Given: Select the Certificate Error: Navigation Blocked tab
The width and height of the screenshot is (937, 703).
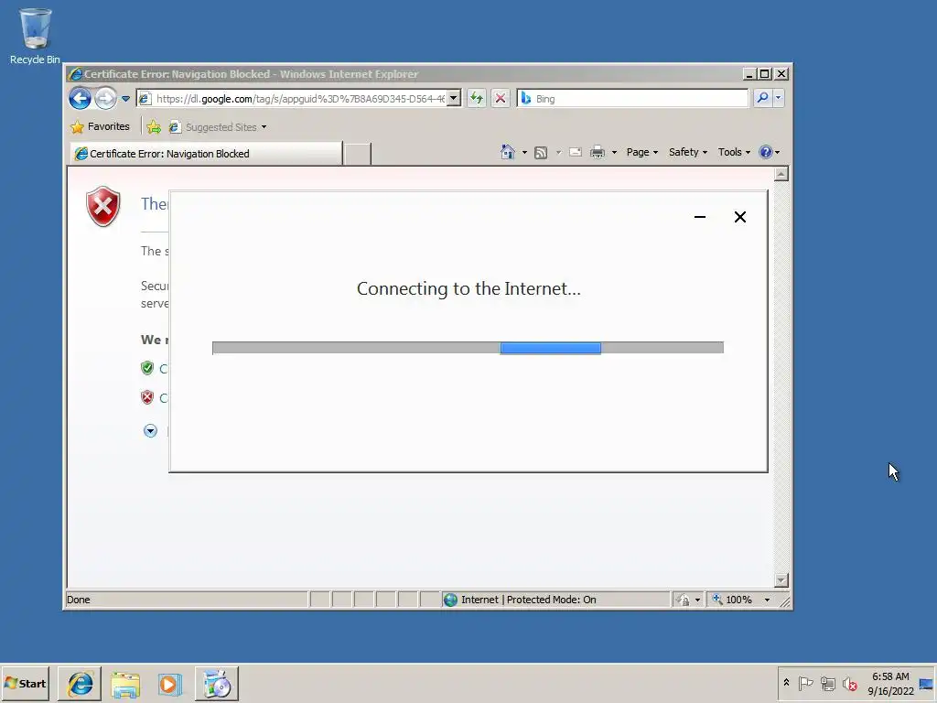Looking at the screenshot, I should click(x=206, y=154).
